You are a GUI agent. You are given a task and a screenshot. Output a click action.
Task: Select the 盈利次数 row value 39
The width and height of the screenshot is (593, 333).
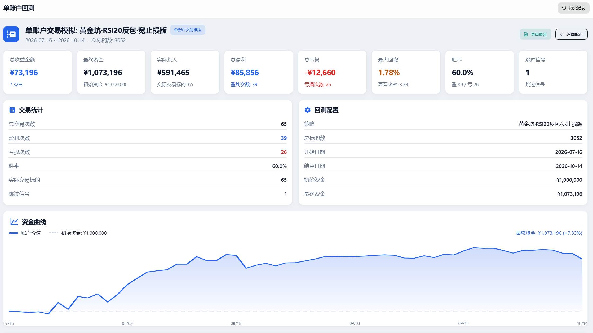pyautogui.click(x=284, y=138)
